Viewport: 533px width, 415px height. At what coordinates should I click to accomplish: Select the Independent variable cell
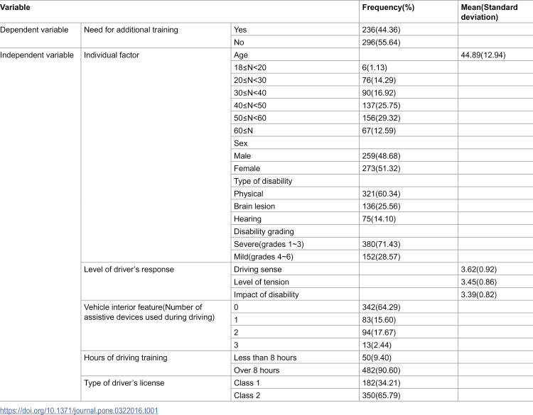[37, 55]
